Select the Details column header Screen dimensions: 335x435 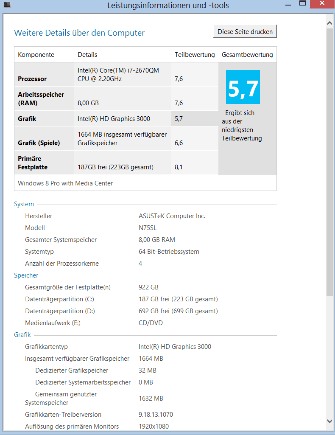tap(87, 55)
